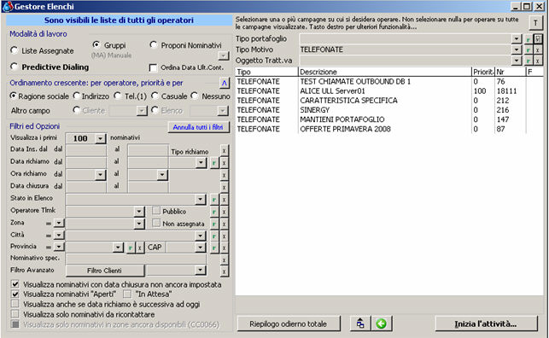Enable Visualizza solo nominativi da ricontattare
This screenshot has height=338, width=549.
coord(15,314)
